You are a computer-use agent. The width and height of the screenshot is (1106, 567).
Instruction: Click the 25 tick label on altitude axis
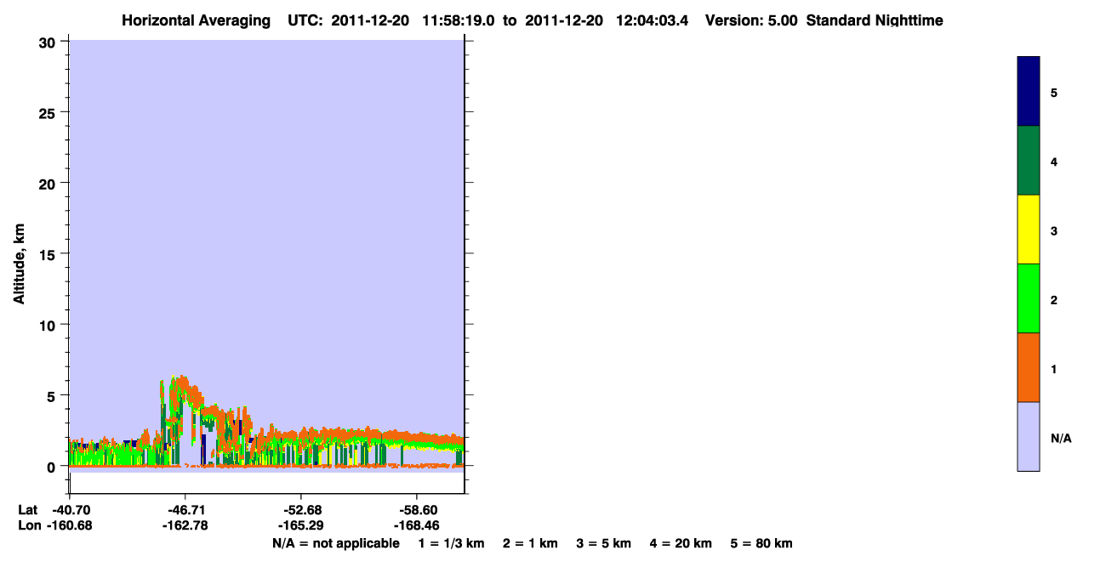coord(49,112)
